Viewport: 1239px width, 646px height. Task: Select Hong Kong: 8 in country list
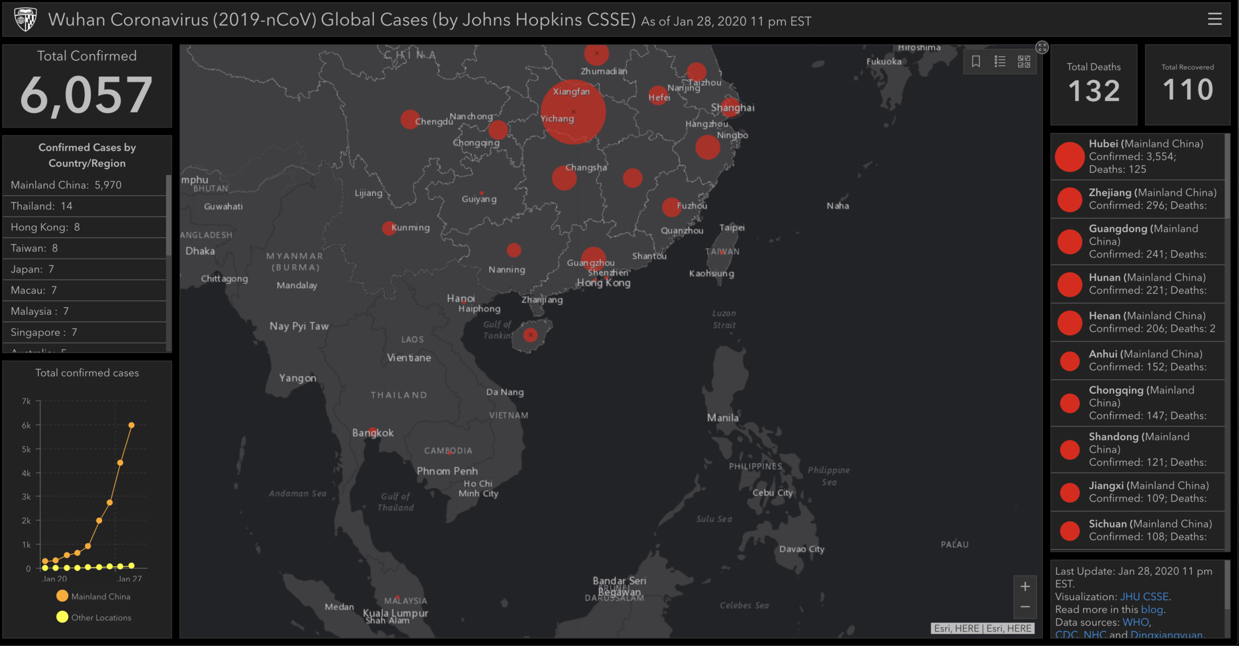click(x=84, y=227)
